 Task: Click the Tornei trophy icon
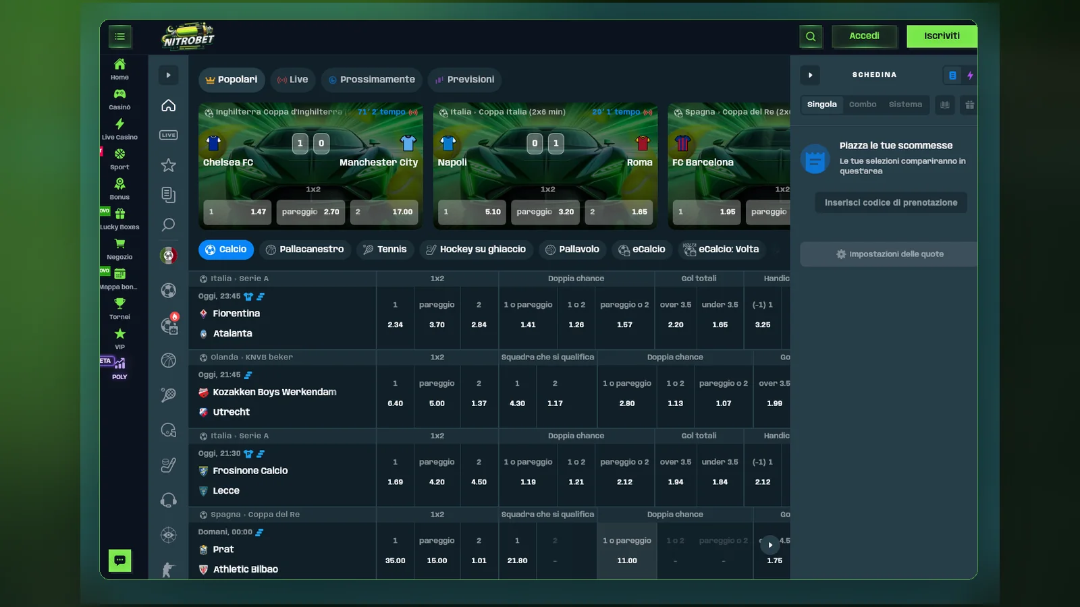pos(119,303)
